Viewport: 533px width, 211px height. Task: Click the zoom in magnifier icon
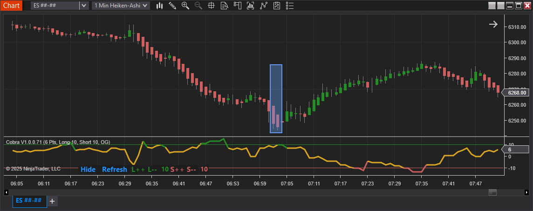(185, 6)
